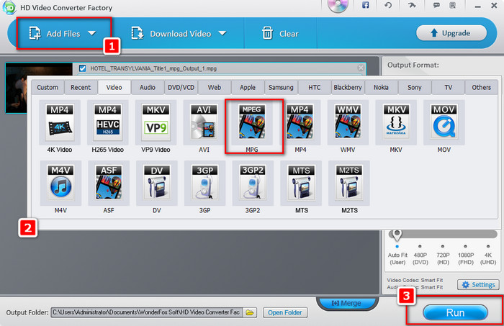
Task: Clear the file list
Action: (280, 33)
